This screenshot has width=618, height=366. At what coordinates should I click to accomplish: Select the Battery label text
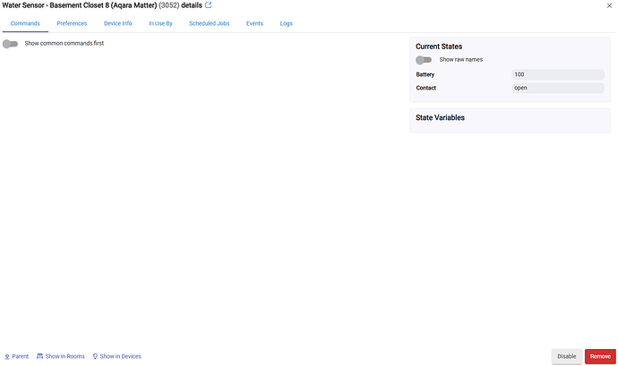pos(425,74)
